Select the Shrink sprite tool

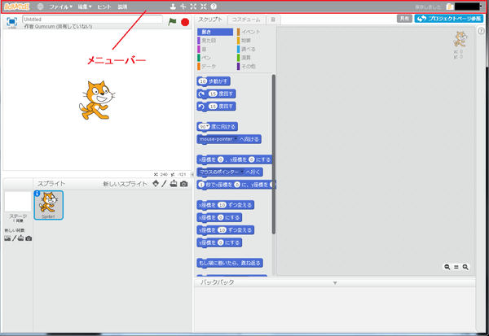click(203, 7)
